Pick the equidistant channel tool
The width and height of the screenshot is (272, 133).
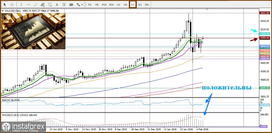click(x=43, y=5)
